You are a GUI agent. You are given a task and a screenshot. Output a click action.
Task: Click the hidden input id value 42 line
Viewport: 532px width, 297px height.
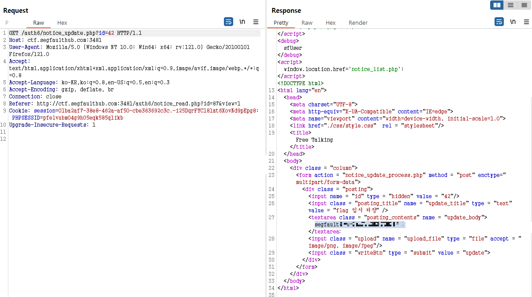(384, 196)
